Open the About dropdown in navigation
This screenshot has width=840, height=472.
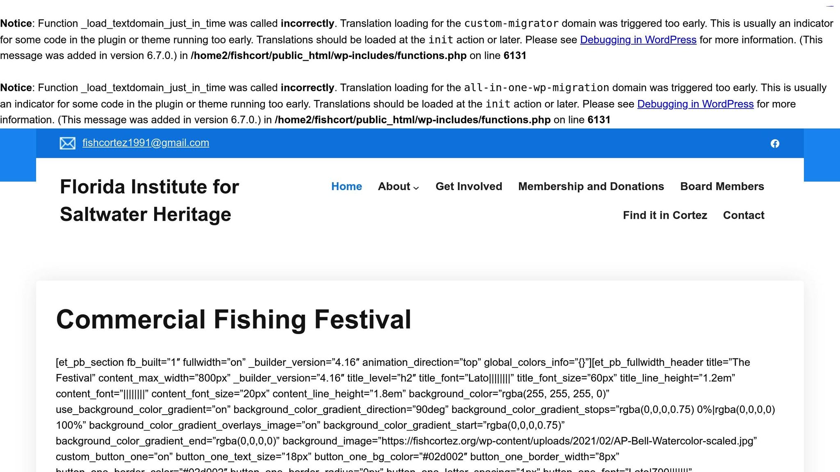click(x=394, y=186)
